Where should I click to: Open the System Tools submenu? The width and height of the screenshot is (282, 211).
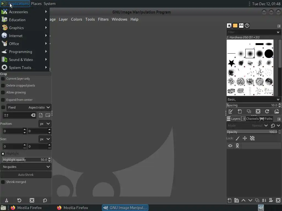pyautogui.click(x=25, y=68)
